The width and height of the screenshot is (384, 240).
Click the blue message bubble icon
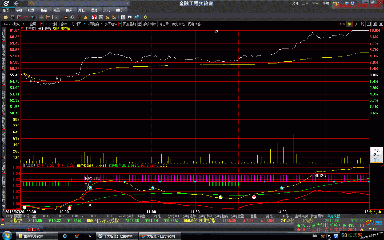[130, 17]
